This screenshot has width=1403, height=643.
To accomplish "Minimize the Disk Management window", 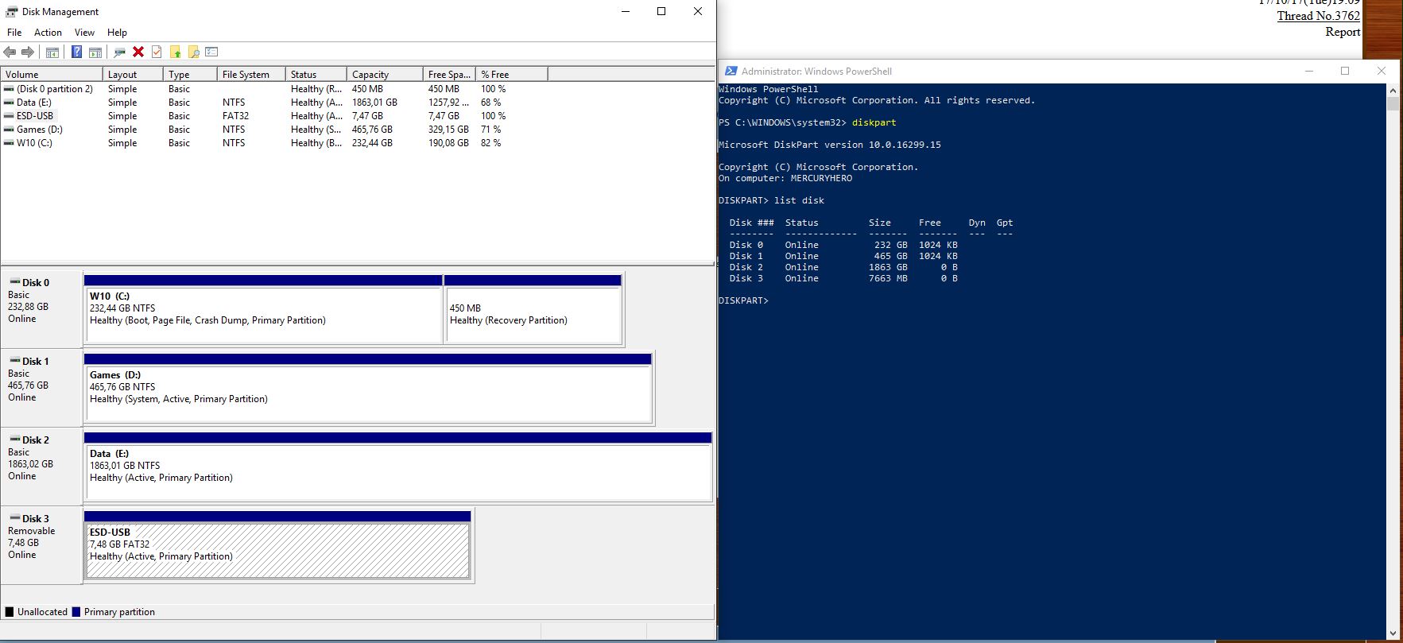I will pyautogui.click(x=626, y=11).
